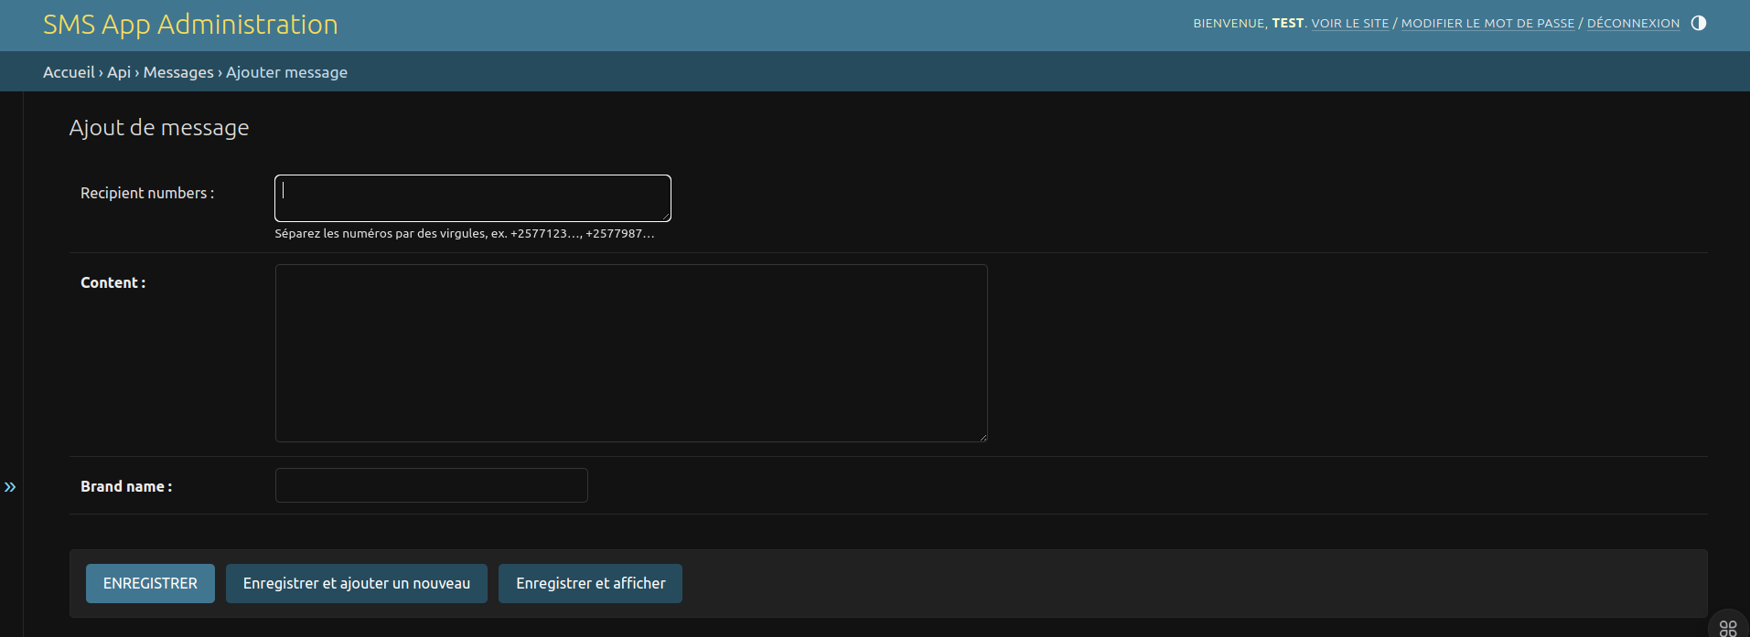Screen dimensions: 1750x637
Task: Click the Enregistrer et afficher button
Action: (x=590, y=583)
